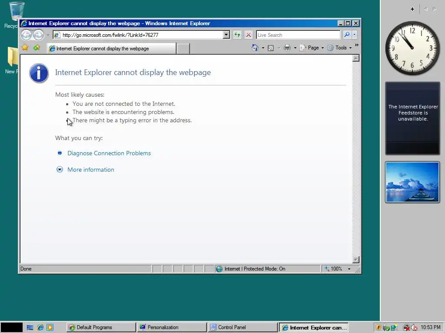
Task: Switch to Personalization taskbar button
Action: pyautogui.click(x=172, y=327)
